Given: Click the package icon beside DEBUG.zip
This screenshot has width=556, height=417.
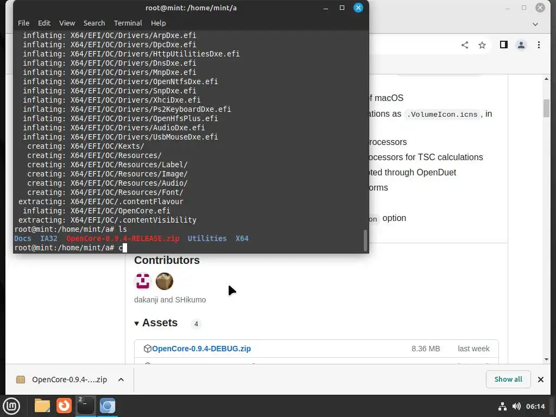Looking at the screenshot, I should pyautogui.click(x=147, y=349).
